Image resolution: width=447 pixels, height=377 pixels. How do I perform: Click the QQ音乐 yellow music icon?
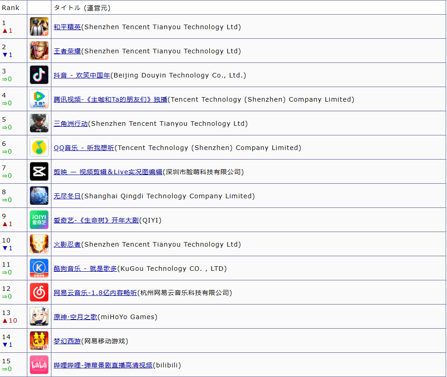point(39,147)
